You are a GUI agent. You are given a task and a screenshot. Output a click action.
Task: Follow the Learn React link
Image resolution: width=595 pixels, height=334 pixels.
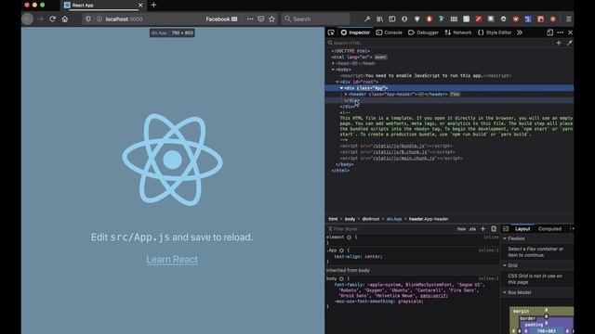[x=172, y=260]
